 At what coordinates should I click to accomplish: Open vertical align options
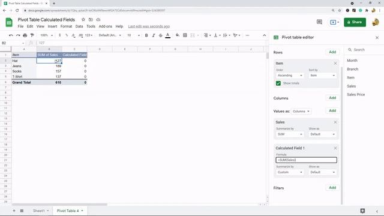pos(217,35)
